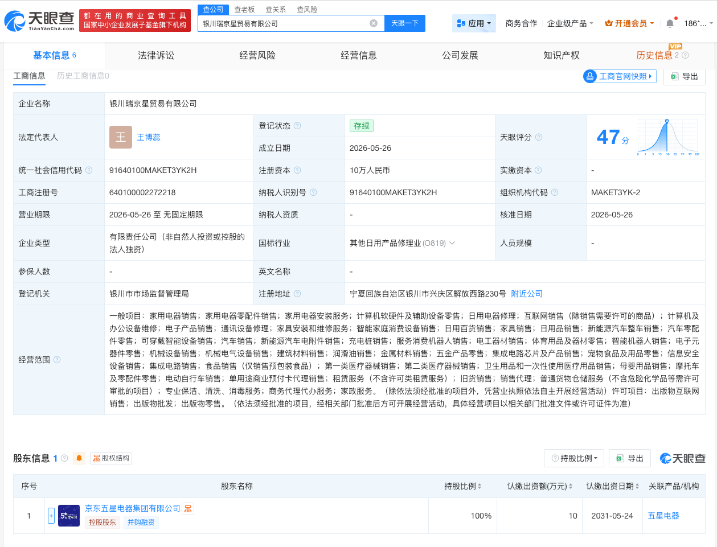The image size is (717, 547).
Task: Click the 存续 status badge
Action: [362, 126]
